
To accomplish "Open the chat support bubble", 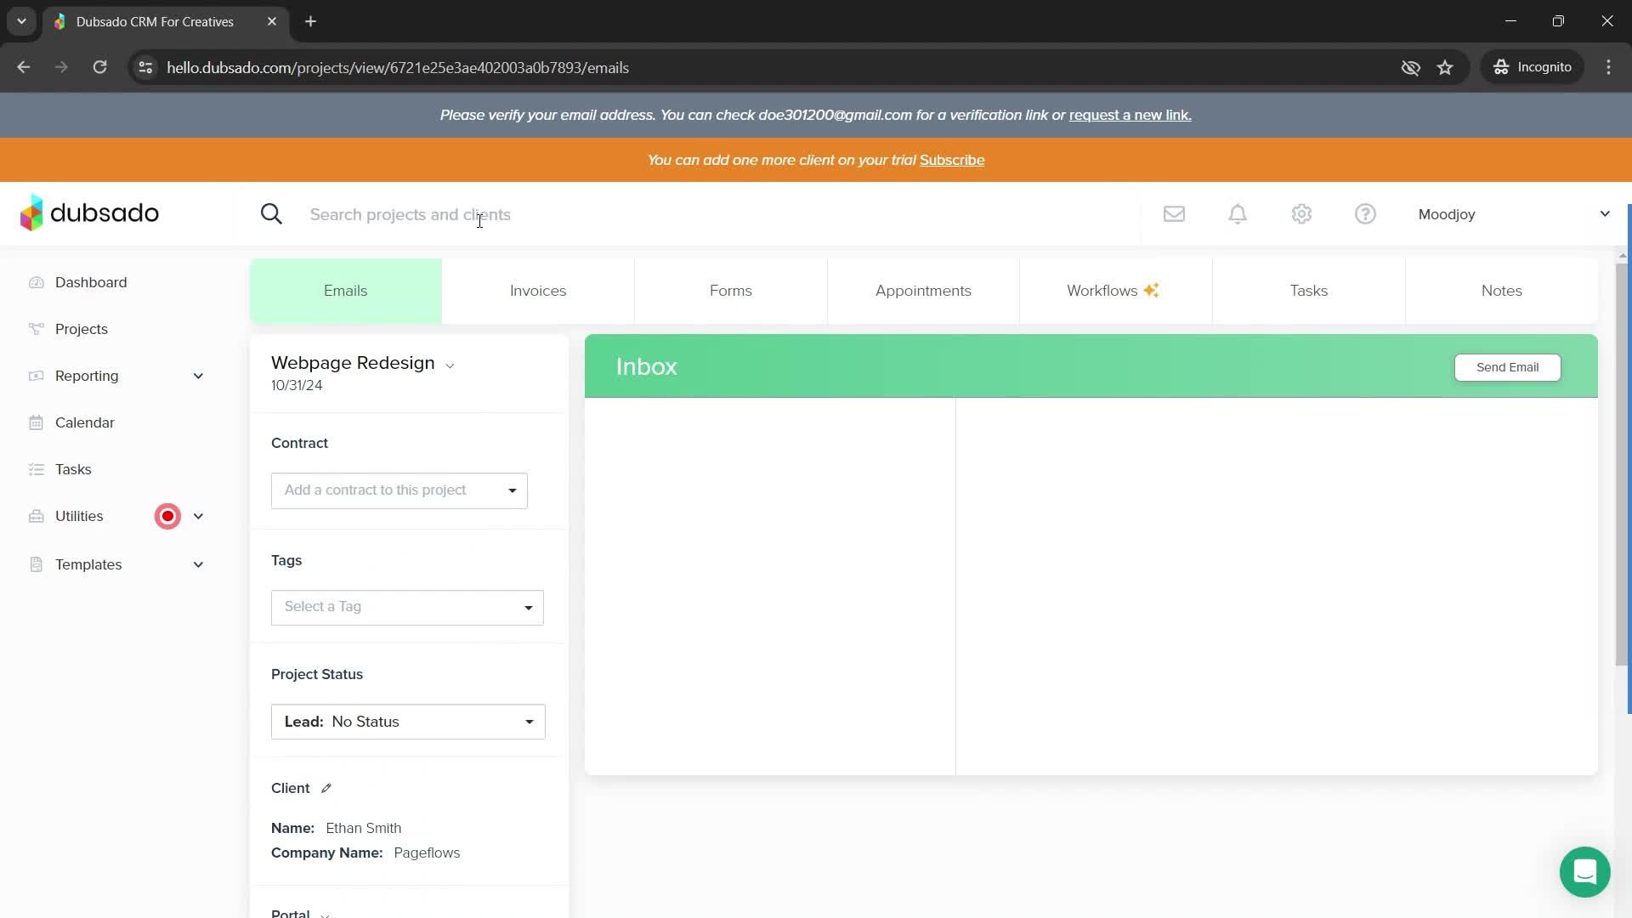I will (x=1584, y=872).
